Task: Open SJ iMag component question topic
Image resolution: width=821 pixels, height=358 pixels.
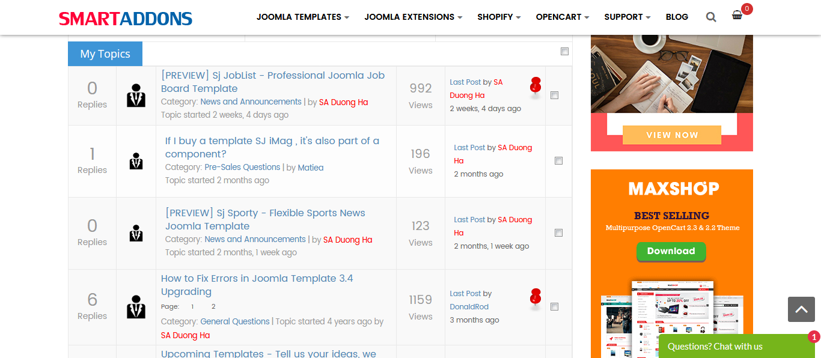Action: tap(272, 147)
